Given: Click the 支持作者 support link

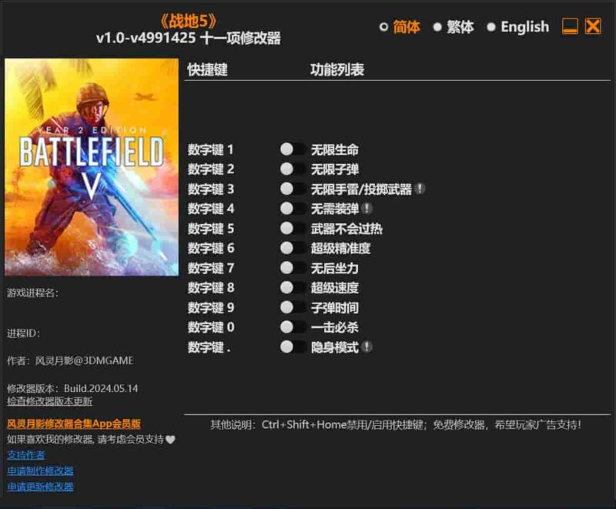Looking at the screenshot, I should pos(25,455).
